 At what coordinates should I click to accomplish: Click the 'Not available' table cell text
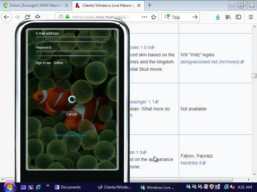click(x=193, y=109)
